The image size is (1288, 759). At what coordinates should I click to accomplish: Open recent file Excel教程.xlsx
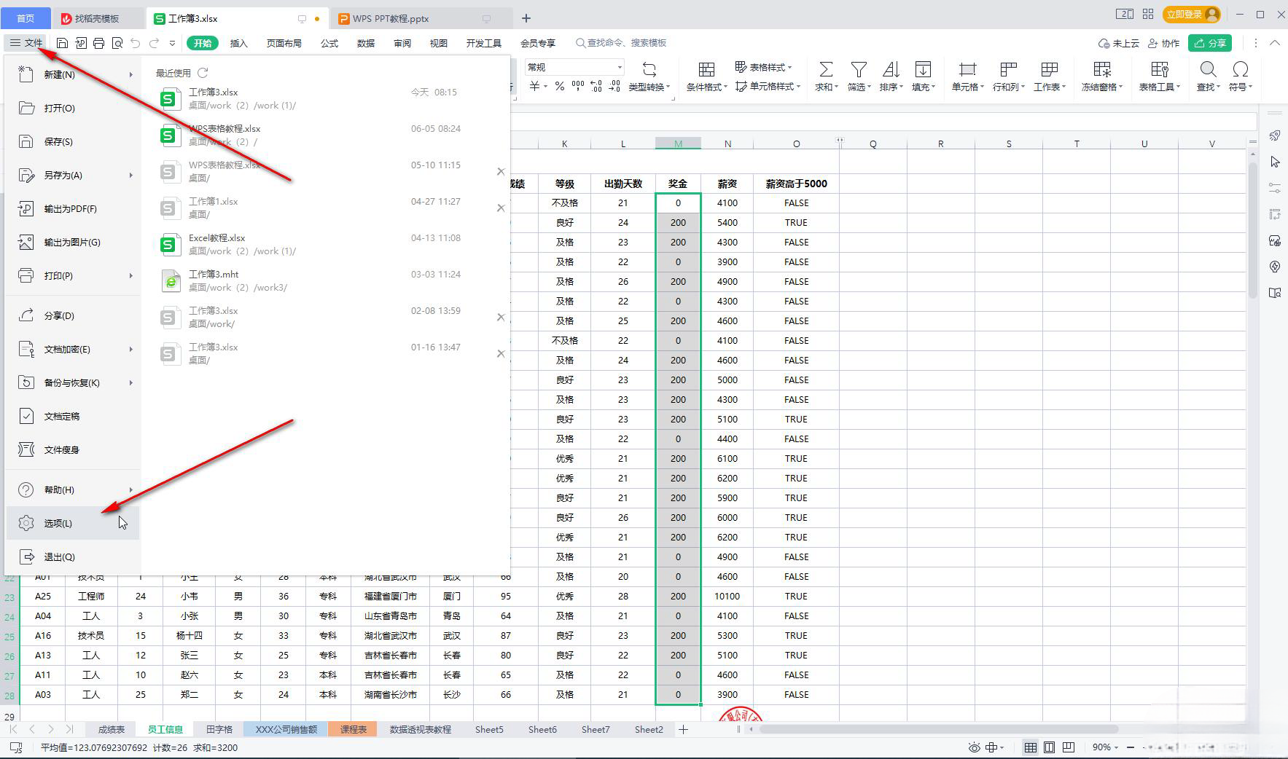point(324,244)
